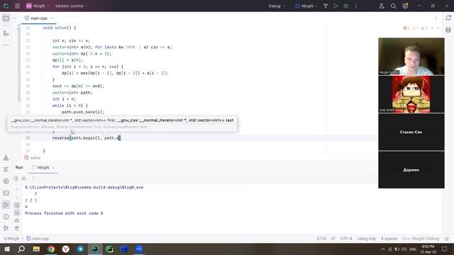
Task: Toggle the file read-only lock icon
Action: click(447, 239)
